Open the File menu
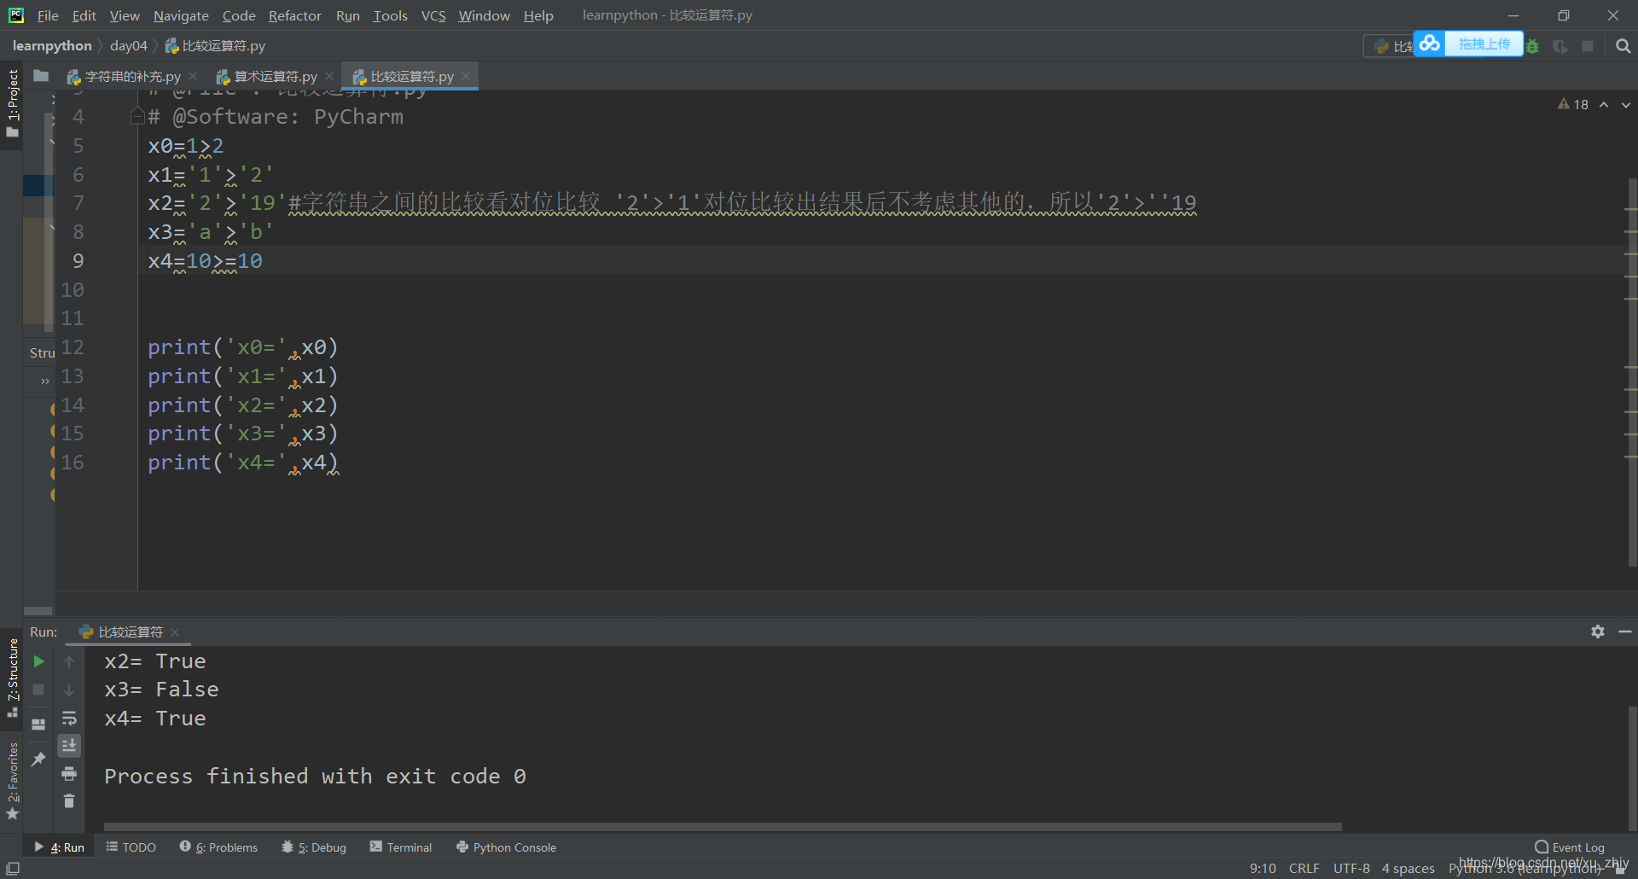This screenshot has height=879, width=1638. [48, 15]
